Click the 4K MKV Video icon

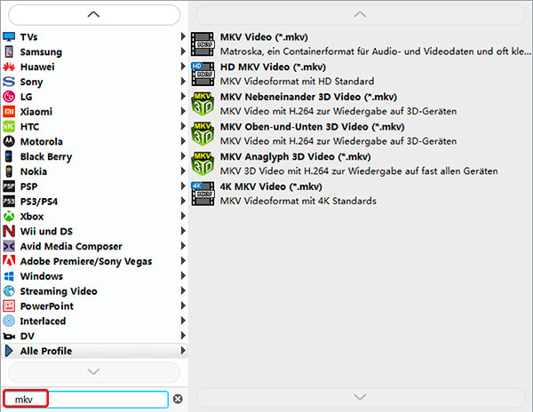[203, 194]
